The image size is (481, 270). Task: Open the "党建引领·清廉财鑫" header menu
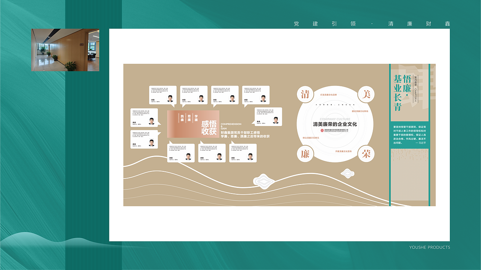click(372, 24)
